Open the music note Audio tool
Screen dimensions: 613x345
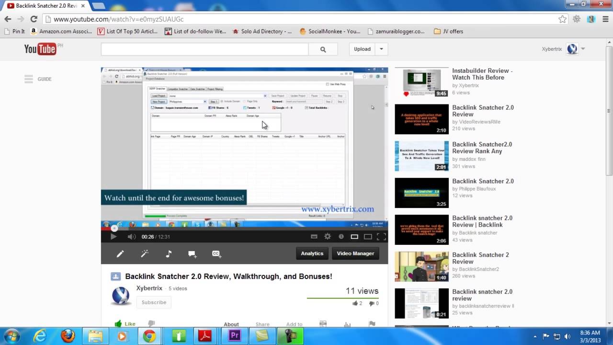coord(169,253)
